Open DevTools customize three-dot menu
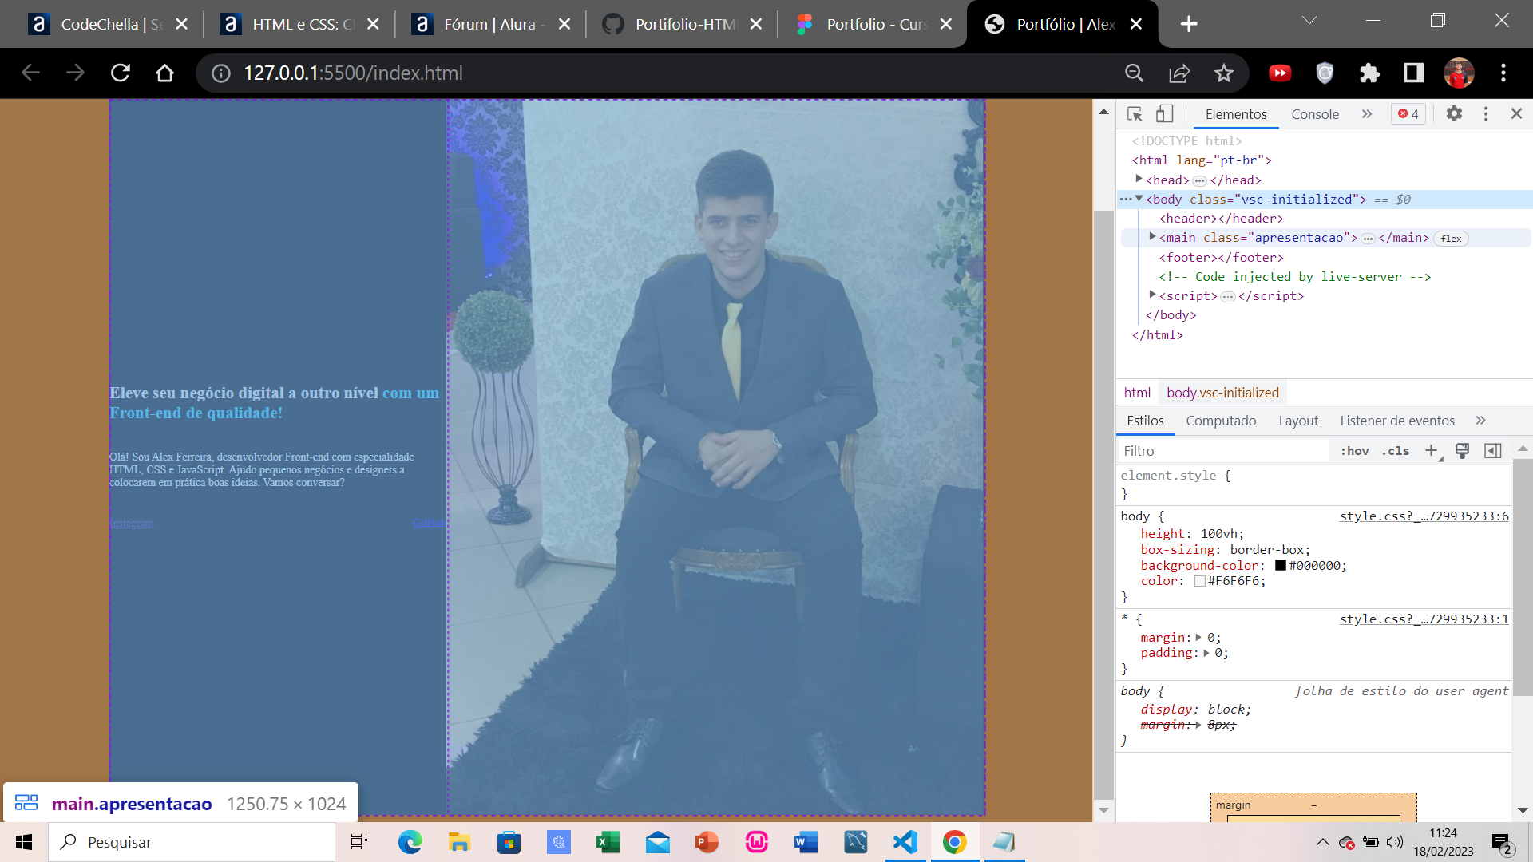 coord(1486,114)
